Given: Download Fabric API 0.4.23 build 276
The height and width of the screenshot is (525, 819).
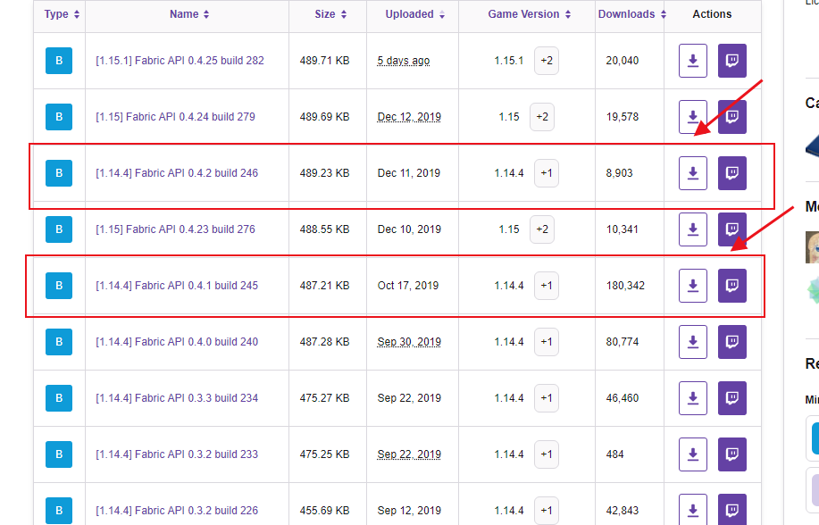Looking at the screenshot, I should (692, 229).
